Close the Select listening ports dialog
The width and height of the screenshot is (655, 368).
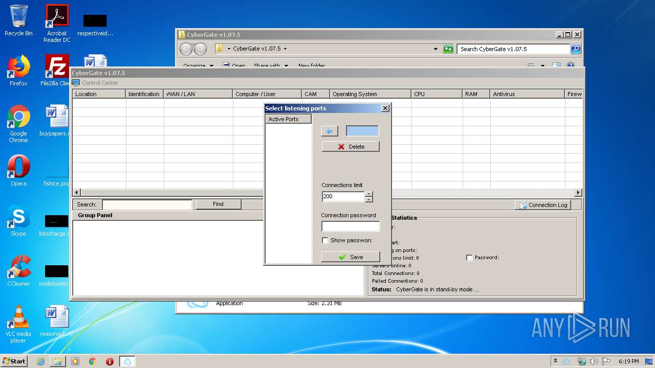click(x=385, y=108)
